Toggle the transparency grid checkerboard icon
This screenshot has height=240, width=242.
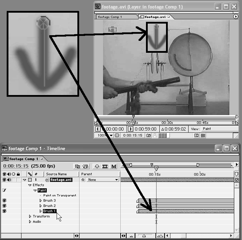[203, 135]
